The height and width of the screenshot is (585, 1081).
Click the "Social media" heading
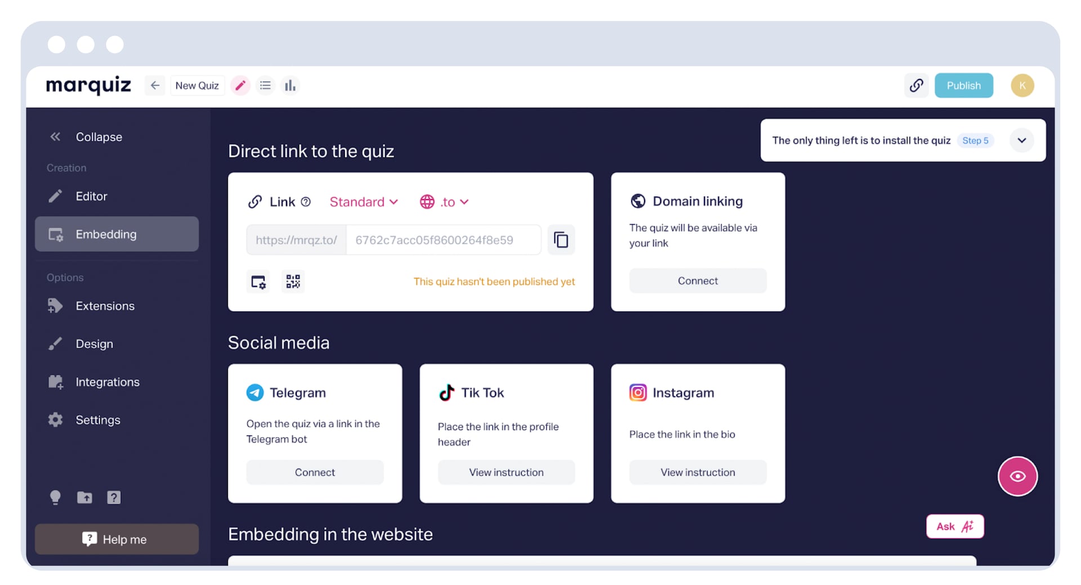(279, 343)
